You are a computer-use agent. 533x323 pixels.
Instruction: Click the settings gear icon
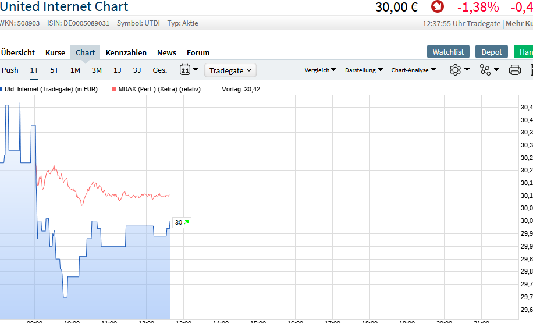point(455,70)
